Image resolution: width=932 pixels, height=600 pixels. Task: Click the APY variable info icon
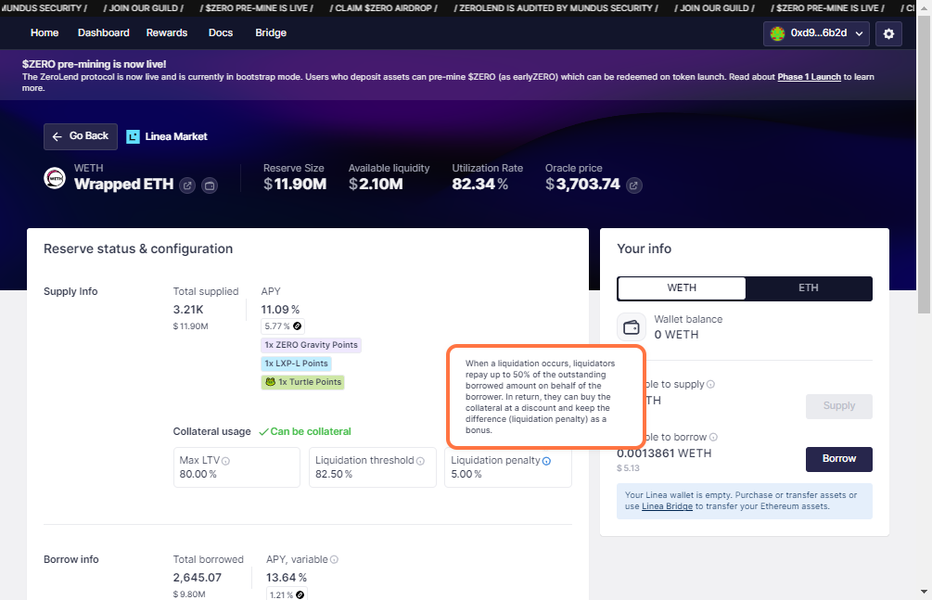(x=334, y=560)
